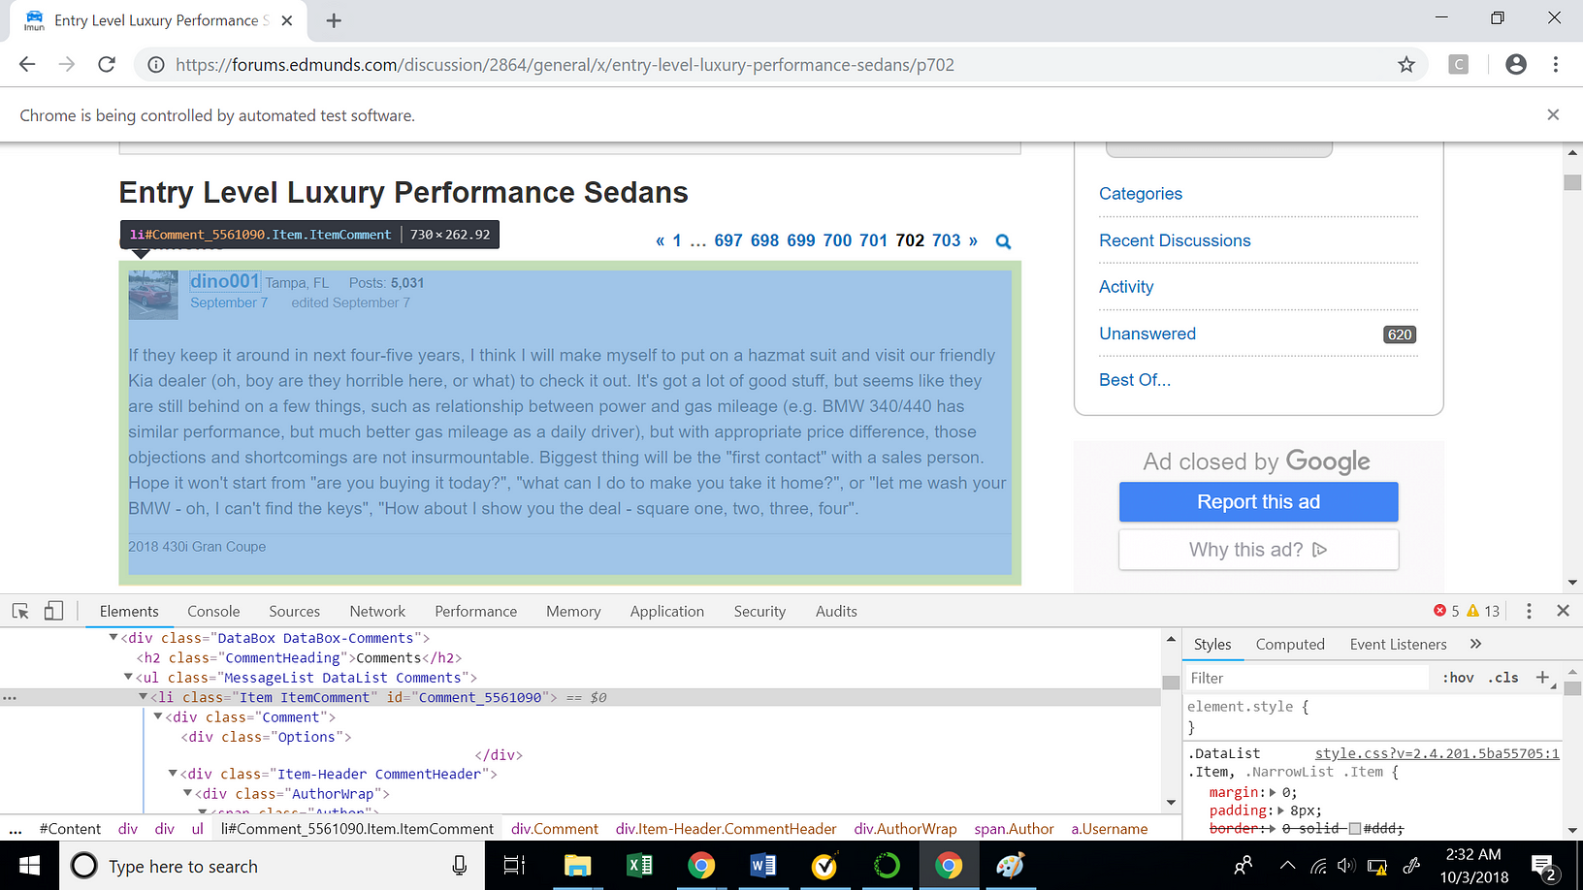This screenshot has width=1583, height=890.
Task: Collapse the DataBox-Comments div node
Action: [x=113, y=638]
